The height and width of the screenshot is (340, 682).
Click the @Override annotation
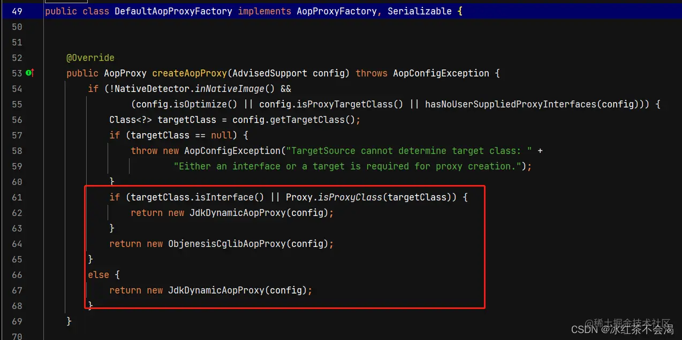[x=90, y=58]
